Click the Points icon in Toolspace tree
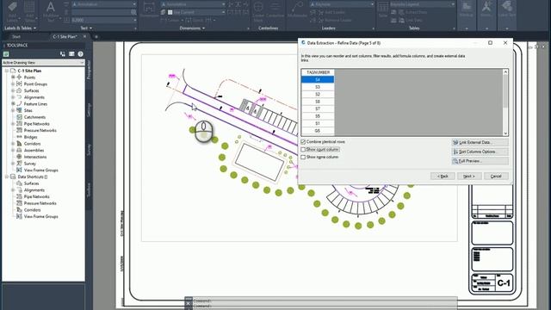Image resolution: width=551 pixels, height=310 pixels. click(x=19, y=77)
